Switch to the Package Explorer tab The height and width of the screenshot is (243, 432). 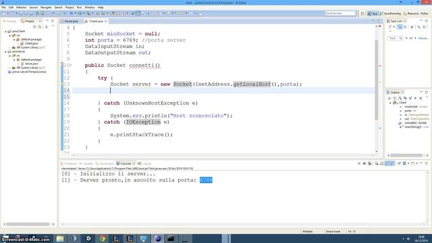[10, 21]
